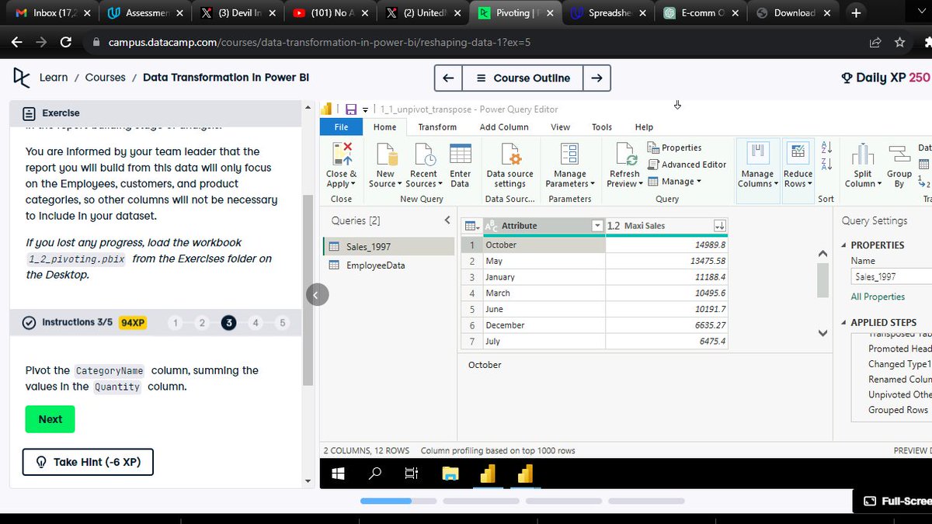This screenshot has height=524, width=932.
Task: Click the Manage Columns icon
Action: click(757, 154)
